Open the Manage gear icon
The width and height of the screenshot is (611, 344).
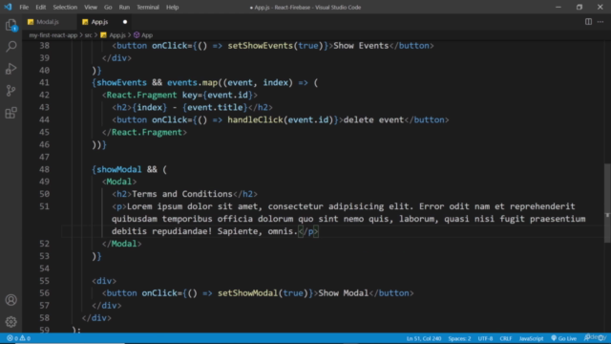coord(11,322)
